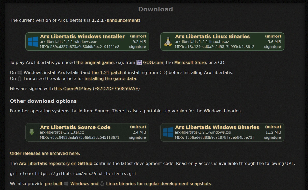
Task: Click 'Linux binaries for regular development snapshots' link
Action: click(x=159, y=184)
